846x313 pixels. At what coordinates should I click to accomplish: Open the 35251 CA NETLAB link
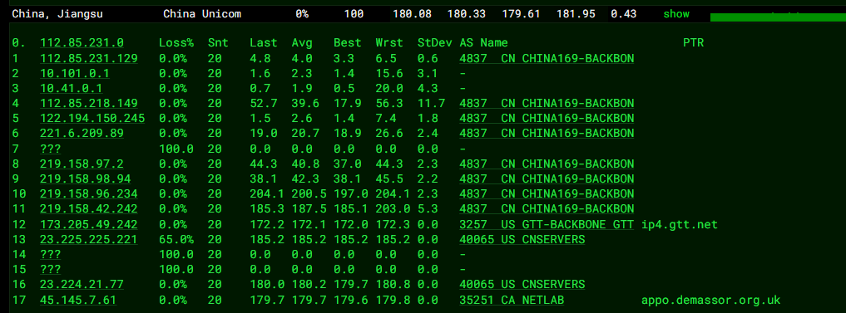pyautogui.click(x=512, y=300)
